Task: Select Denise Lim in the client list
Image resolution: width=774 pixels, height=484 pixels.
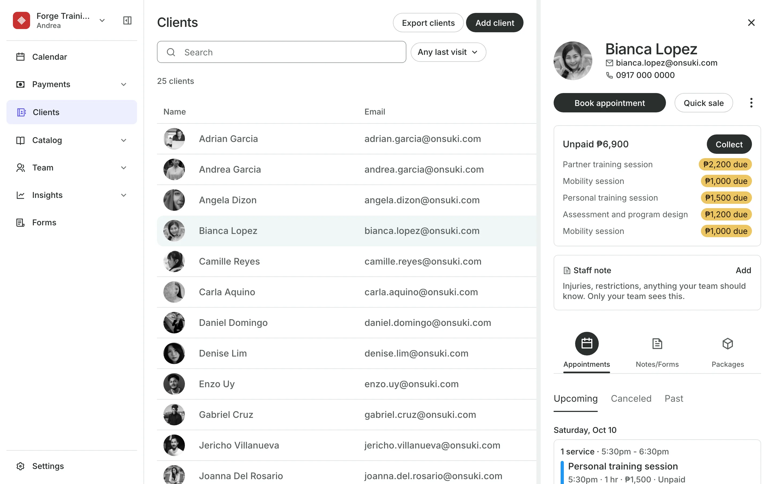Action: click(346, 353)
